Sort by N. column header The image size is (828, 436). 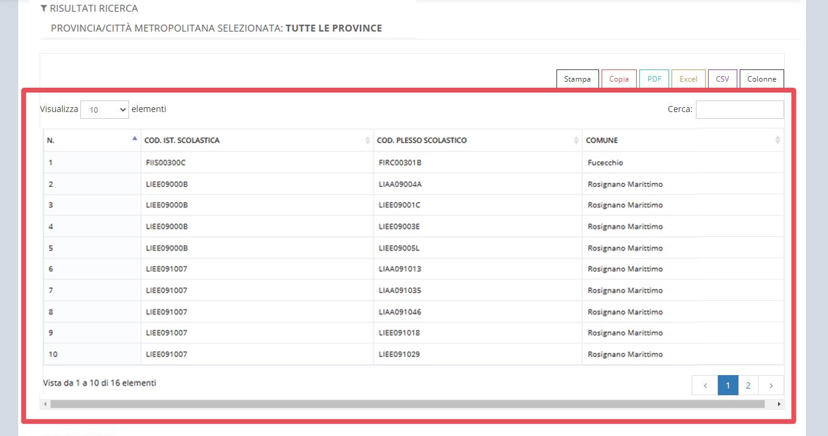point(92,140)
